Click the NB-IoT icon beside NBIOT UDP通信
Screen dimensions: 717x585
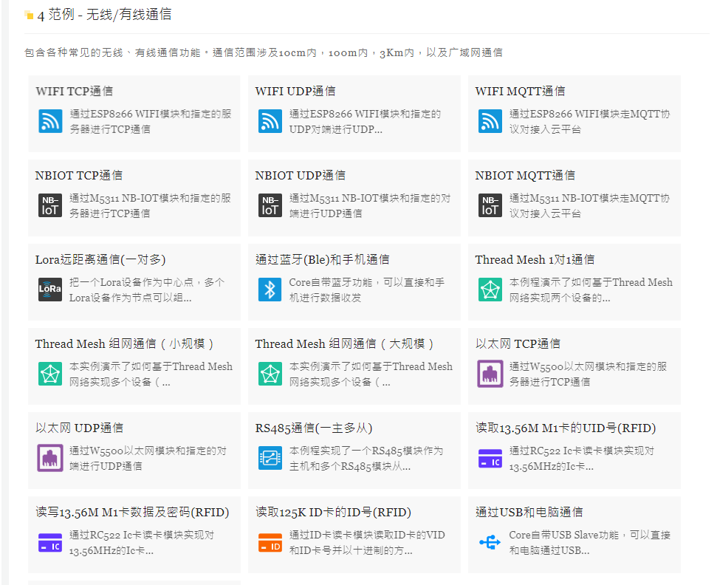[269, 205]
